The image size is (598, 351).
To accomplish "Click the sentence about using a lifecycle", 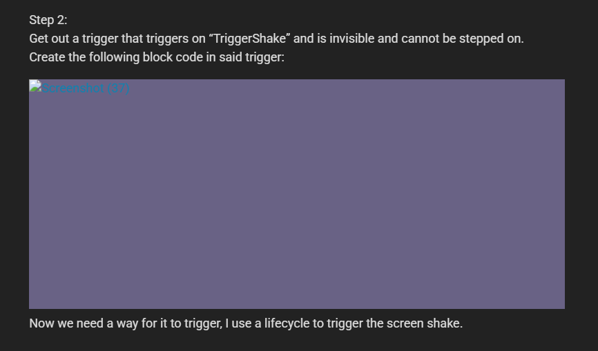I will (246, 323).
